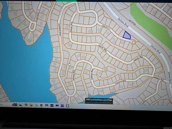Open Google Chrome from the taskbar
The image size is (172, 129).
[x=42, y=105]
